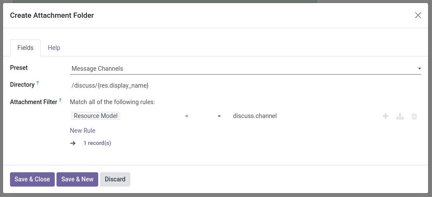Open the Resource Model field selector
Screen dimensions: 432x197
point(96,116)
